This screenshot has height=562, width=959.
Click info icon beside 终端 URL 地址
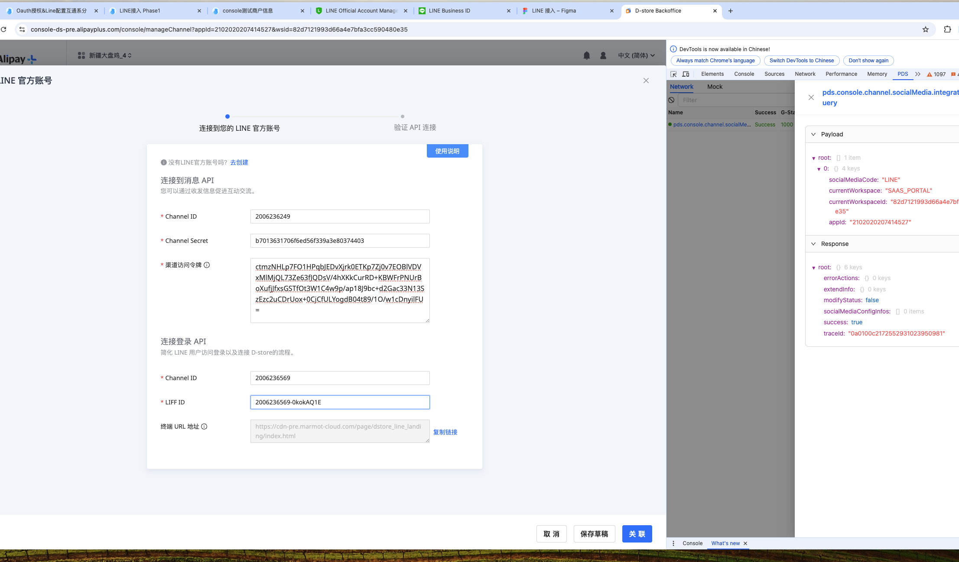pos(204,426)
